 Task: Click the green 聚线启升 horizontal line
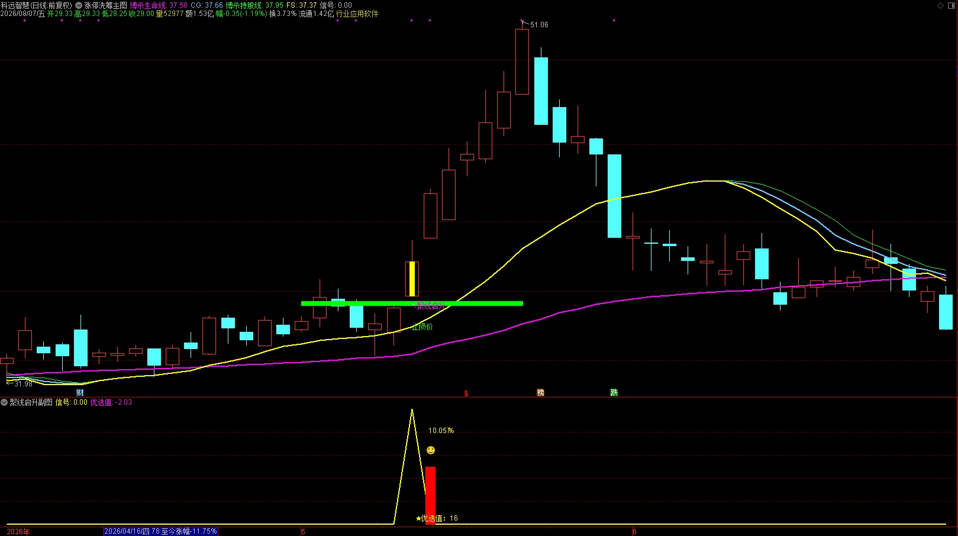[x=412, y=303]
